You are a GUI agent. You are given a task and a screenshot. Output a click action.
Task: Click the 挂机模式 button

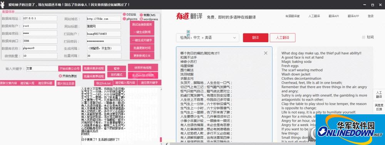116,74
